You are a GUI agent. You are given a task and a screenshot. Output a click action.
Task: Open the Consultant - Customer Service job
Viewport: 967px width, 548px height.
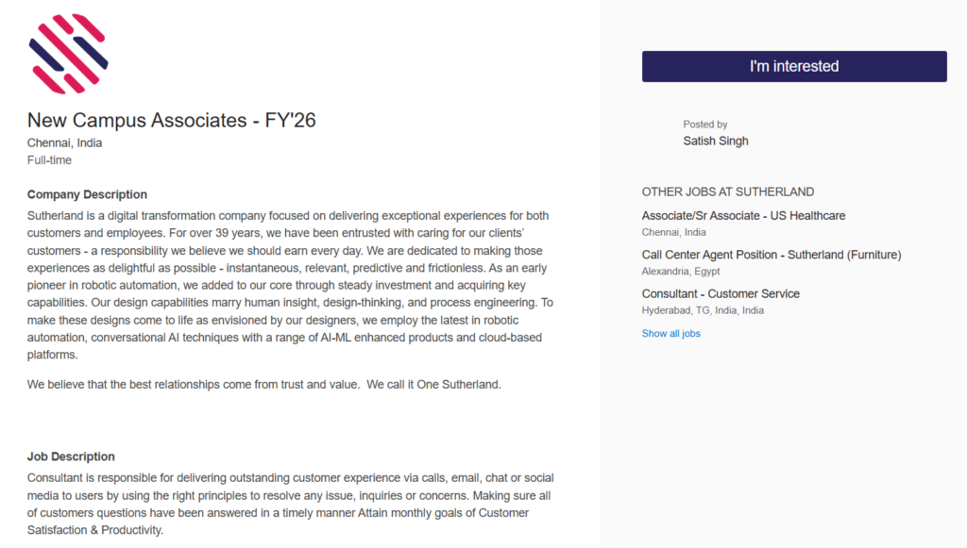click(x=721, y=294)
